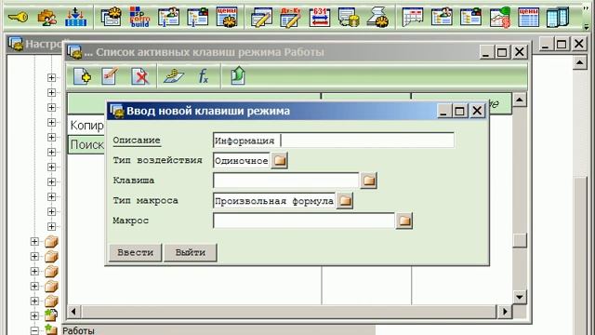Click into the empty Макрос field
Screen dimensions: 595x335
304,221
